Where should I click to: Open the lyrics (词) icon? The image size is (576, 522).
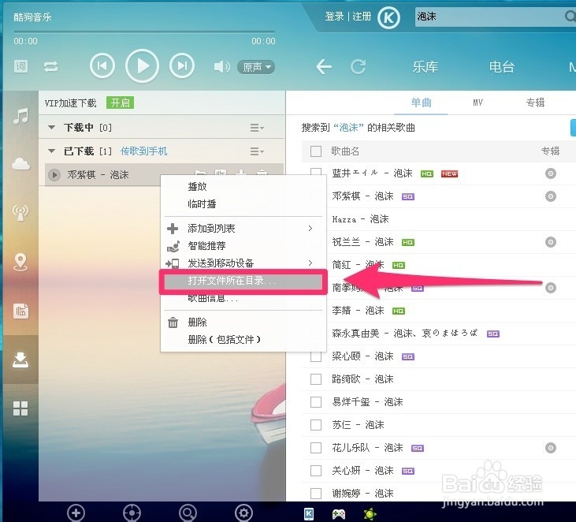[21, 66]
